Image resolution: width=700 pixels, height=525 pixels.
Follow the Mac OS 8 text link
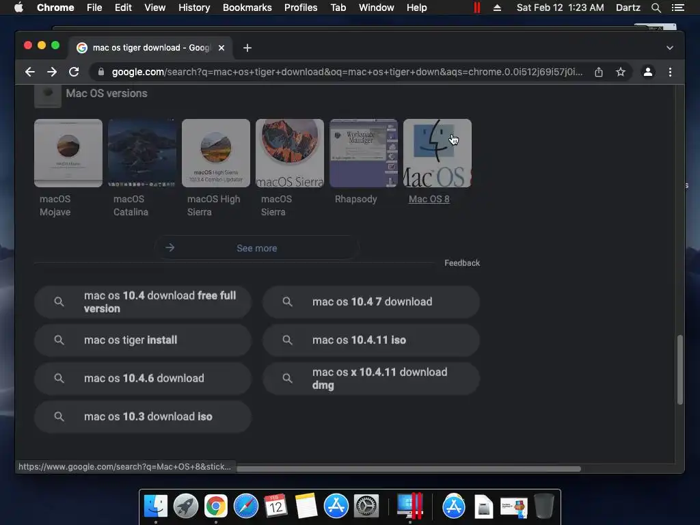pos(429,199)
